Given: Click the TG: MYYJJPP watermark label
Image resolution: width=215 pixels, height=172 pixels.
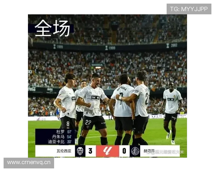Looking at the screenshot, I should 189,9.
